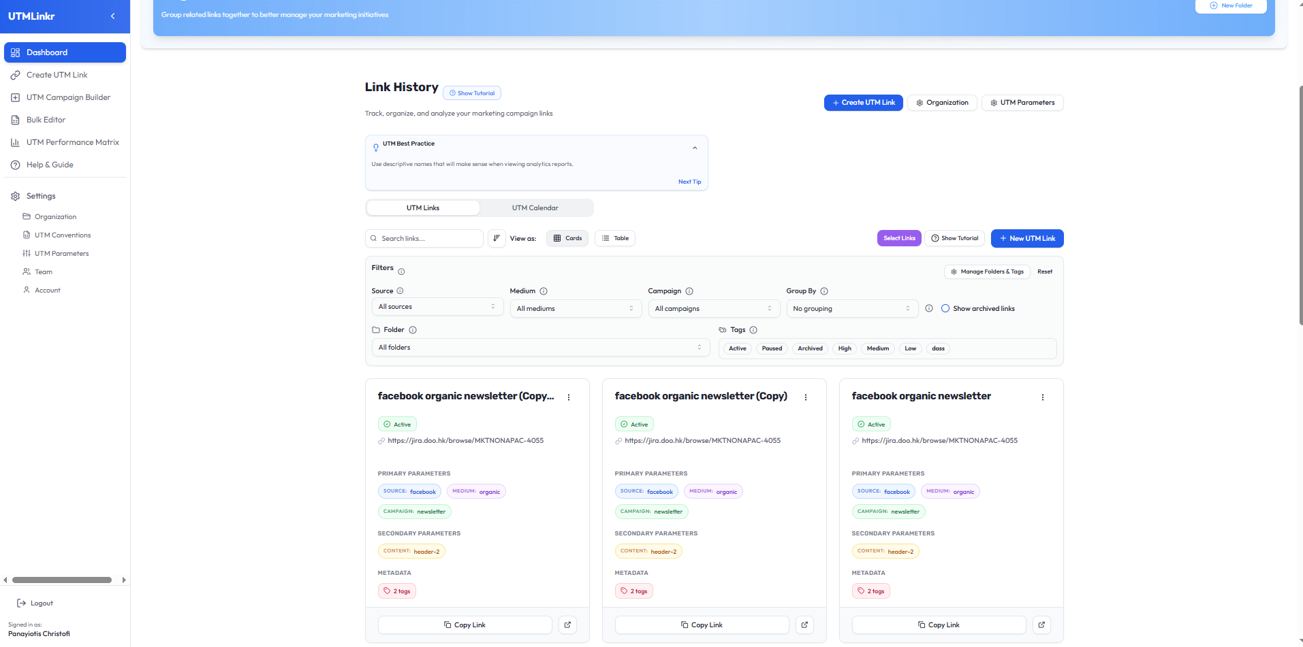Click the 2 tags badge on the third card
The image size is (1303, 647).
point(871,591)
